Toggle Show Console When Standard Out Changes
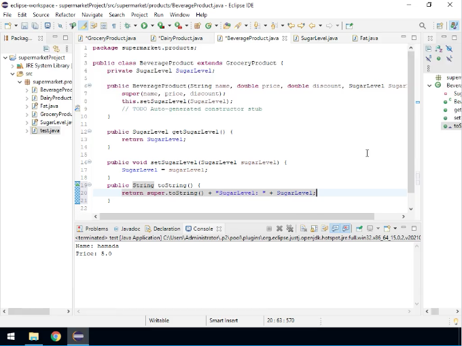462x346 pixels. coord(336,229)
